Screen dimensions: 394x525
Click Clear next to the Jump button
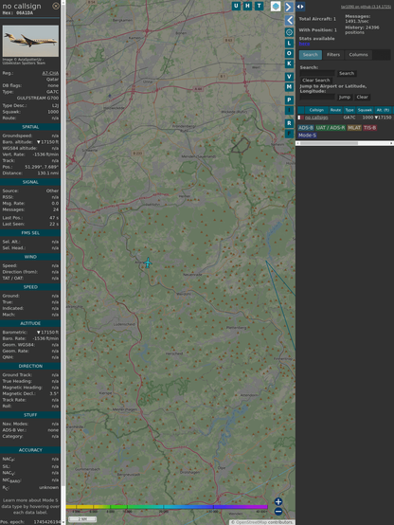pos(362,97)
